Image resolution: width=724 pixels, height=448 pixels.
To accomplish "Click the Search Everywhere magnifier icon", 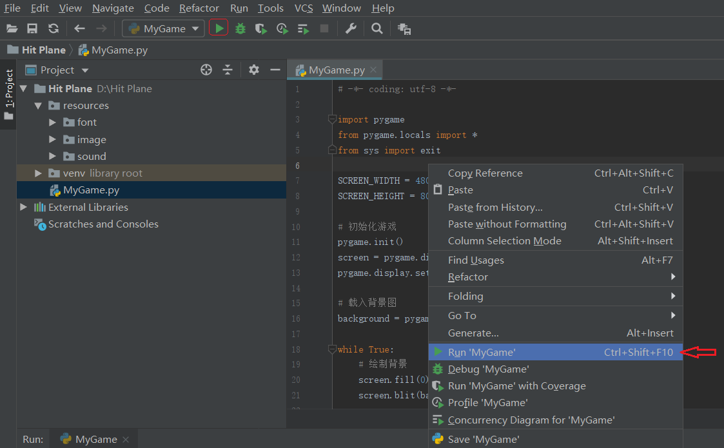I will tap(377, 28).
